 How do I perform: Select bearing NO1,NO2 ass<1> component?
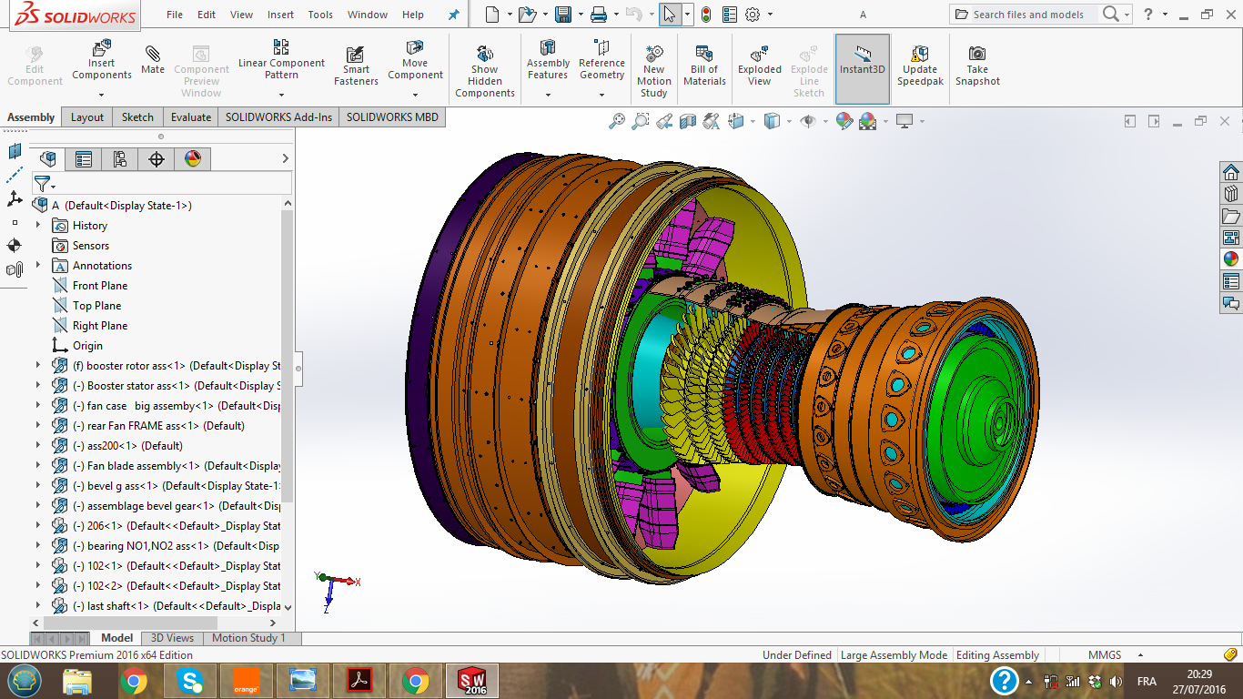tap(166, 546)
